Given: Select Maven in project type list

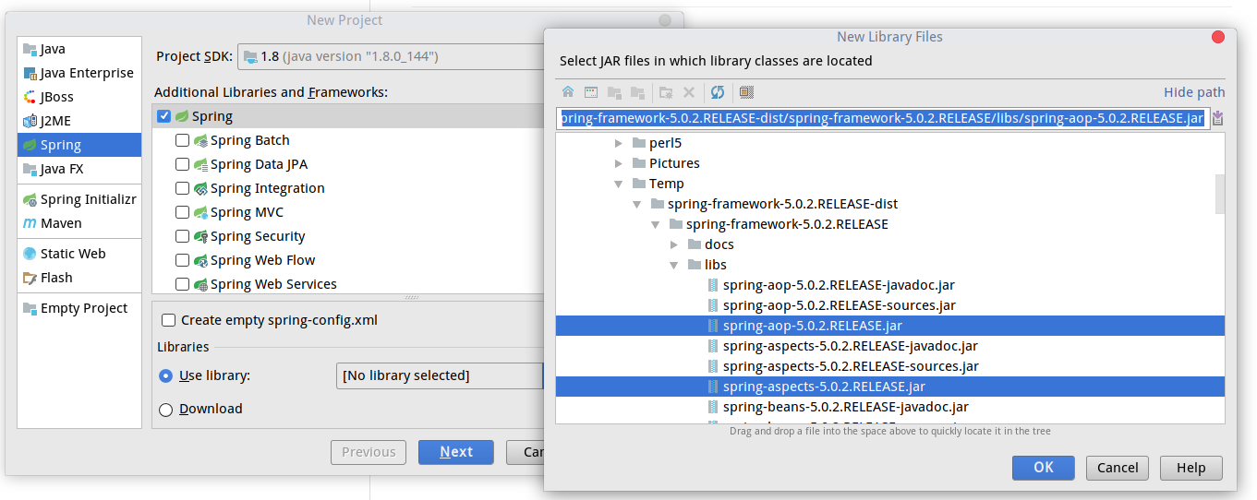Looking at the screenshot, I should click(x=60, y=223).
